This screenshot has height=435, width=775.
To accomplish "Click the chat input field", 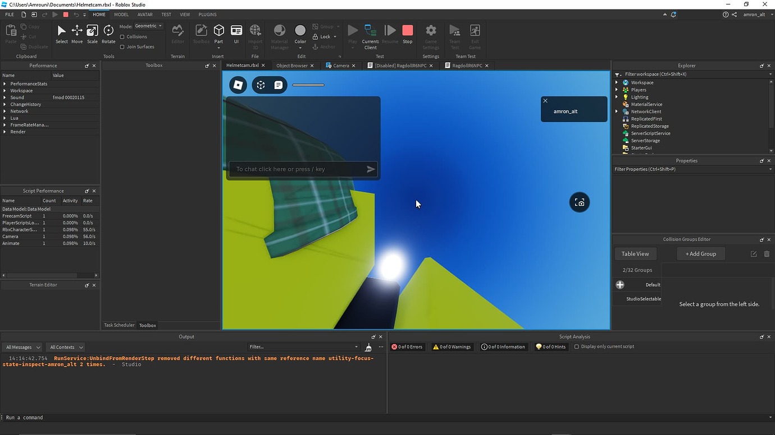I will 298,169.
